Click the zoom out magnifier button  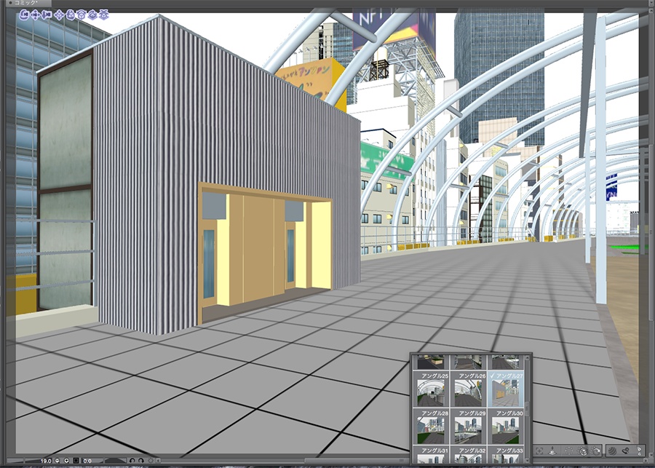pyautogui.click(x=57, y=461)
